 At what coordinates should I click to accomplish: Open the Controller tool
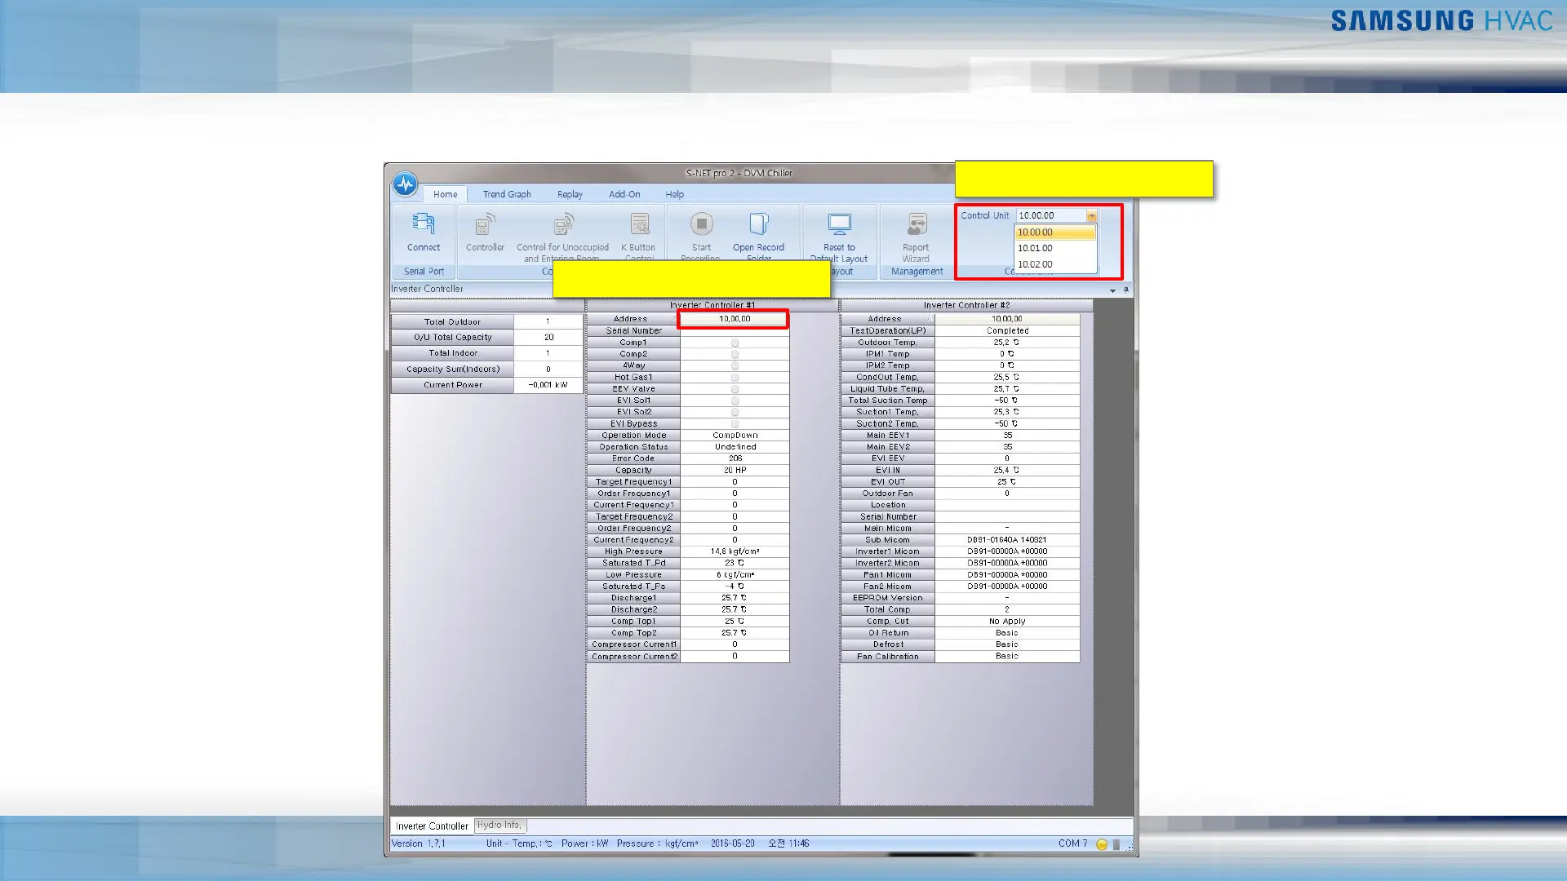[485, 225]
